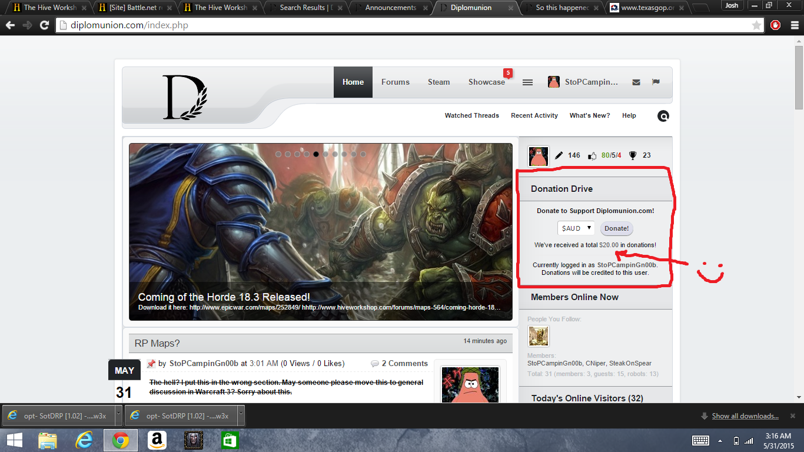The width and height of the screenshot is (804, 452).
Task: Open dropdown arrow of first SotDRP download
Action: tap(118, 416)
